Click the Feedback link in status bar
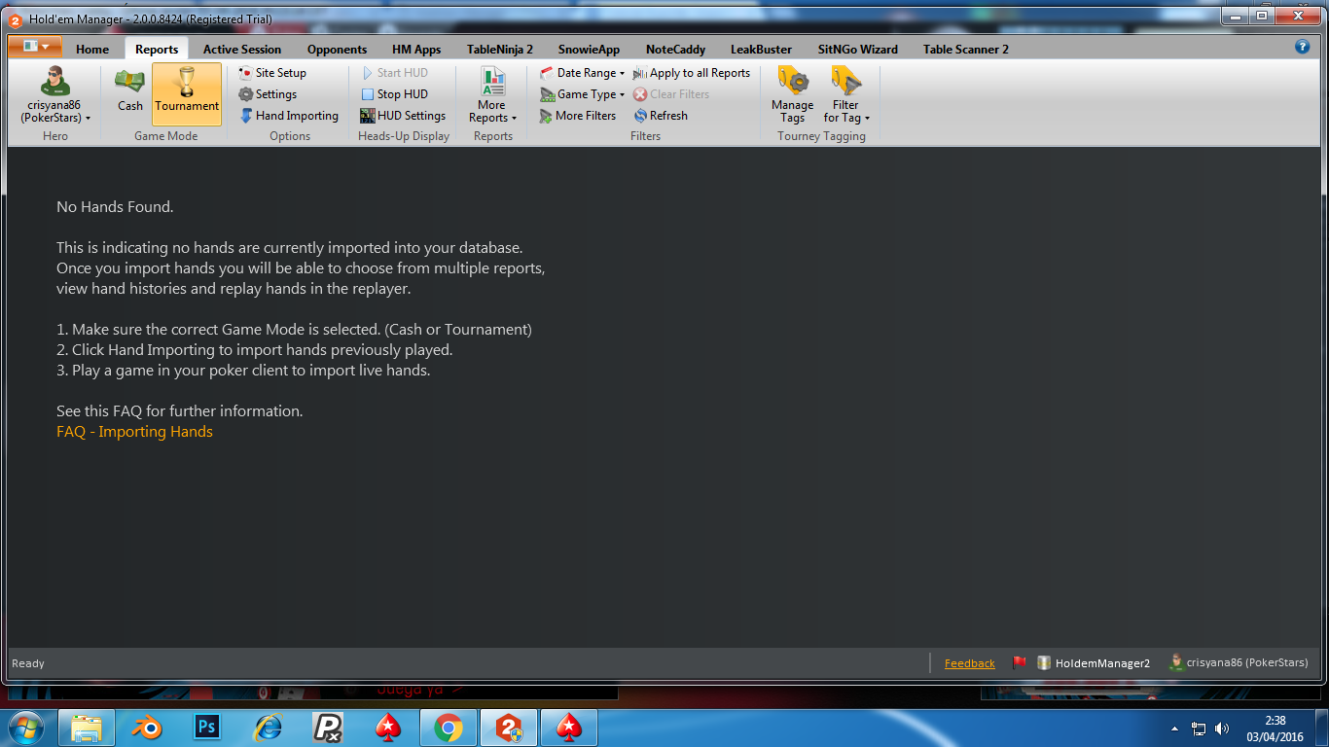Image resolution: width=1329 pixels, height=747 pixels. (x=970, y=663)
